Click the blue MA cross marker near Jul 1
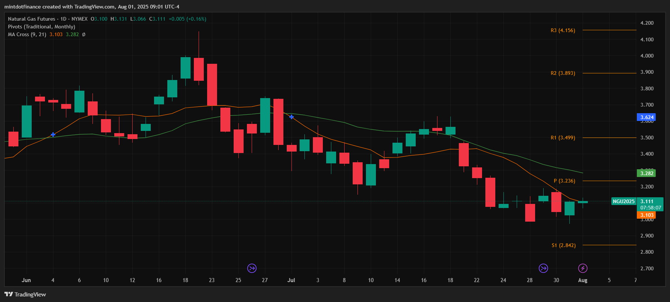This screenshot has height=302, width=670. 292,117
